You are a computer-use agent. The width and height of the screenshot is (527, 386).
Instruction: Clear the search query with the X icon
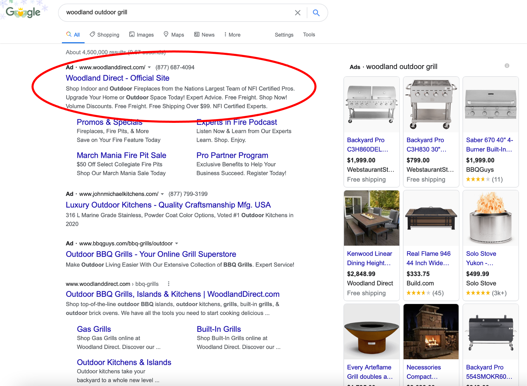click(298, 13)
